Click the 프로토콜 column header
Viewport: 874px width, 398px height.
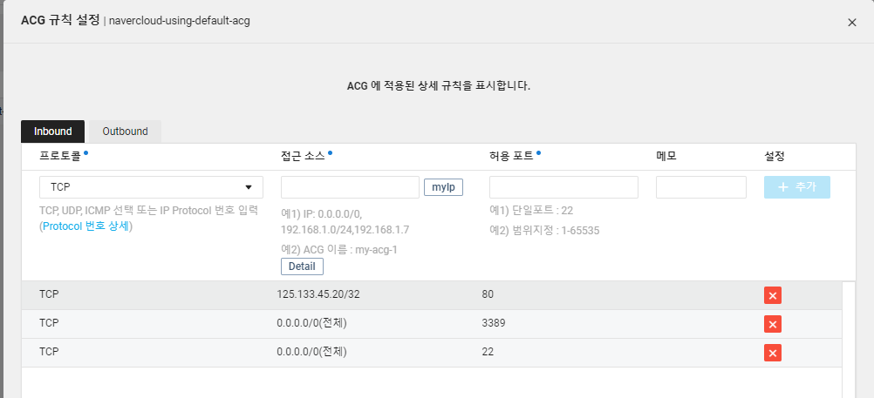coord(60,157)
